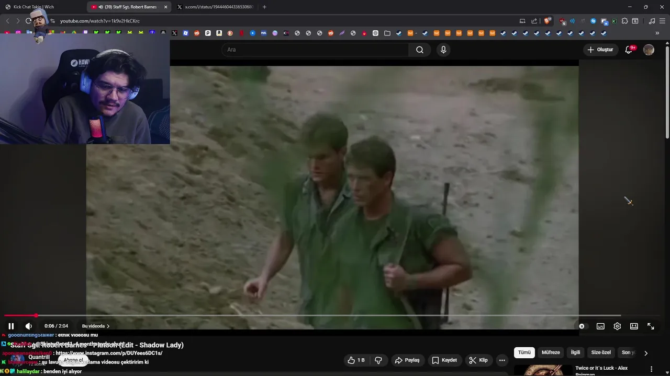Select the 'Müfreze' filter chip
The height and width of the screenshot is (376, 670).
(x=551, y=352)
